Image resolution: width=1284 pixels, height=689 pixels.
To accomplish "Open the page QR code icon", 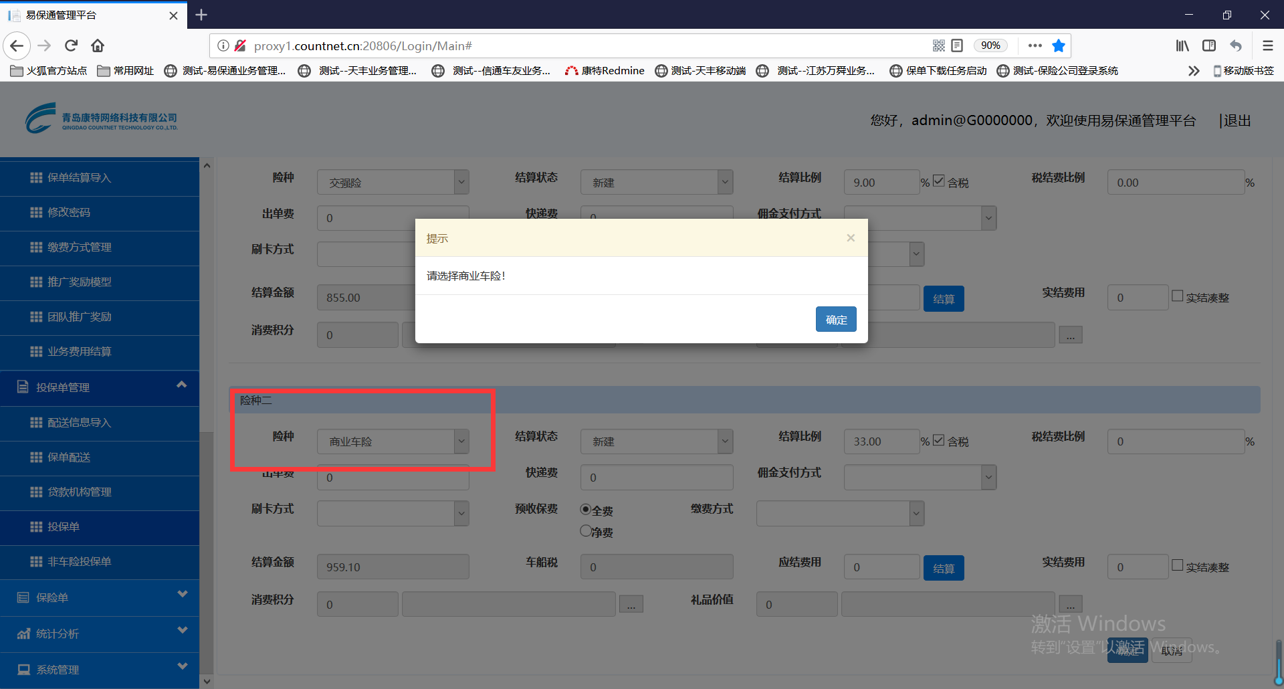I will (x=939, y=45).
